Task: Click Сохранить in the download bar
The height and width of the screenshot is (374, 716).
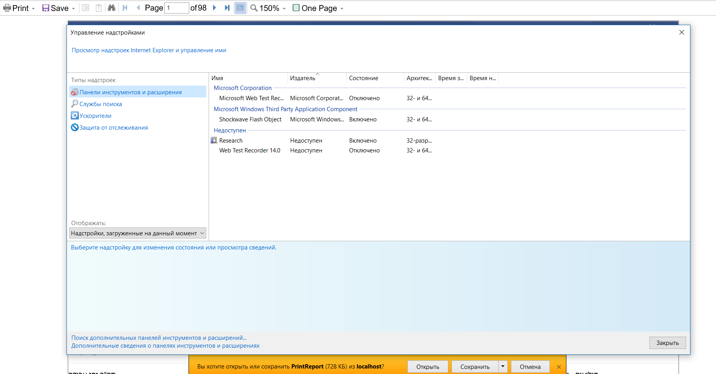Action: click(475, 367)
